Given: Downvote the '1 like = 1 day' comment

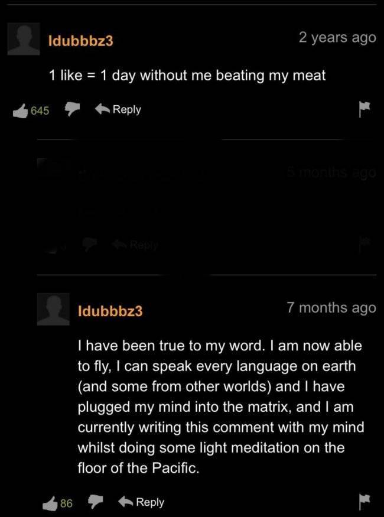Looking at the screenshot, I should (x=71, y=108).
